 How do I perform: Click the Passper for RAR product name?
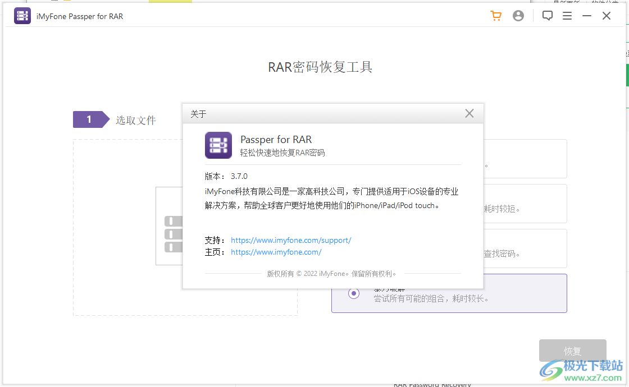[276, 140]
